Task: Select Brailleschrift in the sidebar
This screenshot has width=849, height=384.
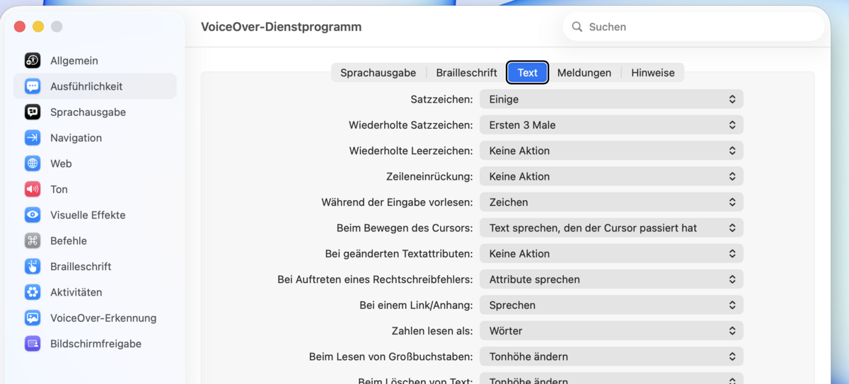Action: [x=95, y=267]
